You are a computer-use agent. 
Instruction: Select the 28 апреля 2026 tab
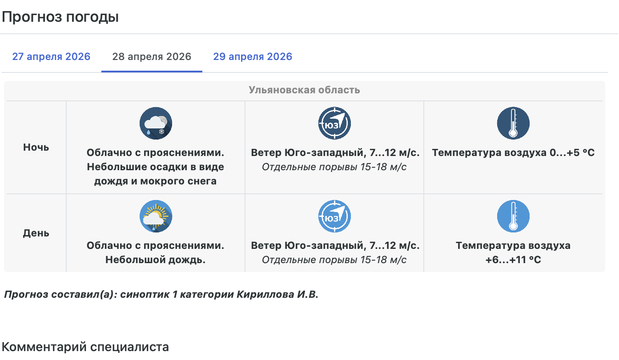[152, 57]
